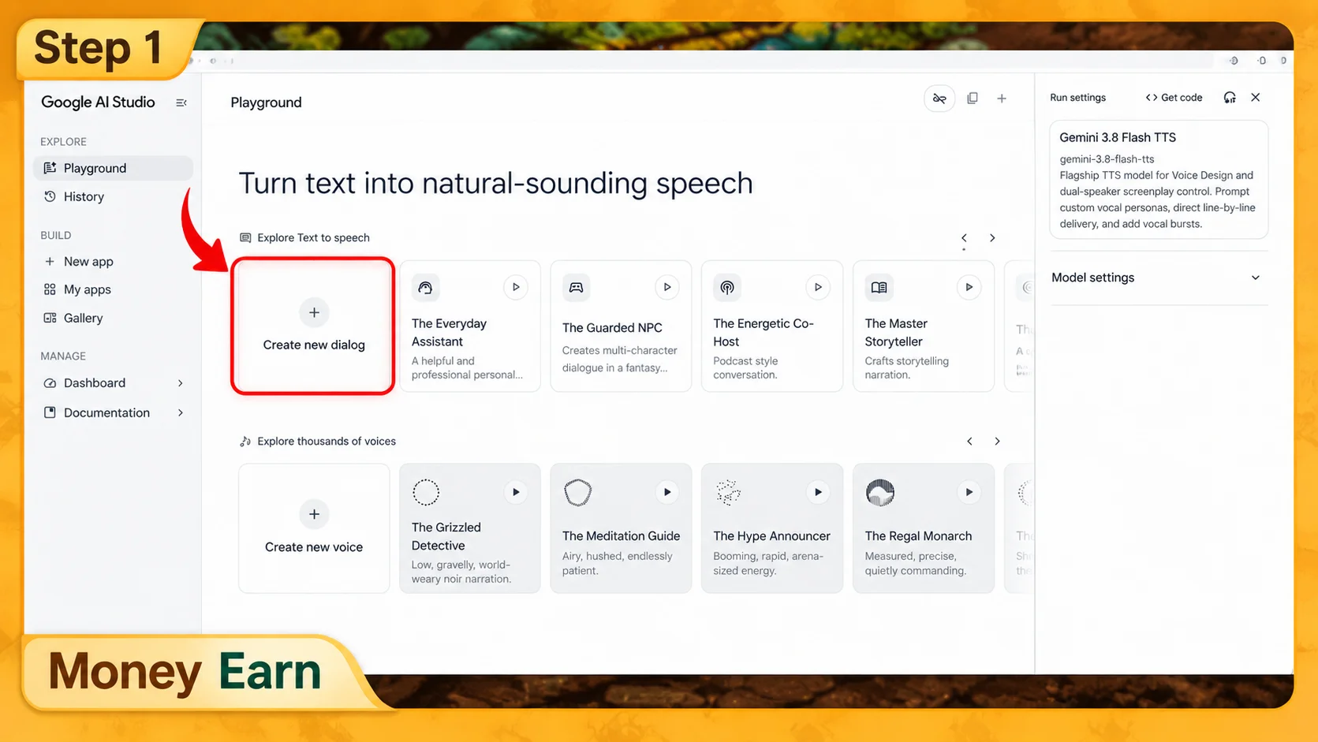1318x742 pixels.
Task: Open the Gemini 3.8 Flash TTS model card
Action: (1159, 180)
